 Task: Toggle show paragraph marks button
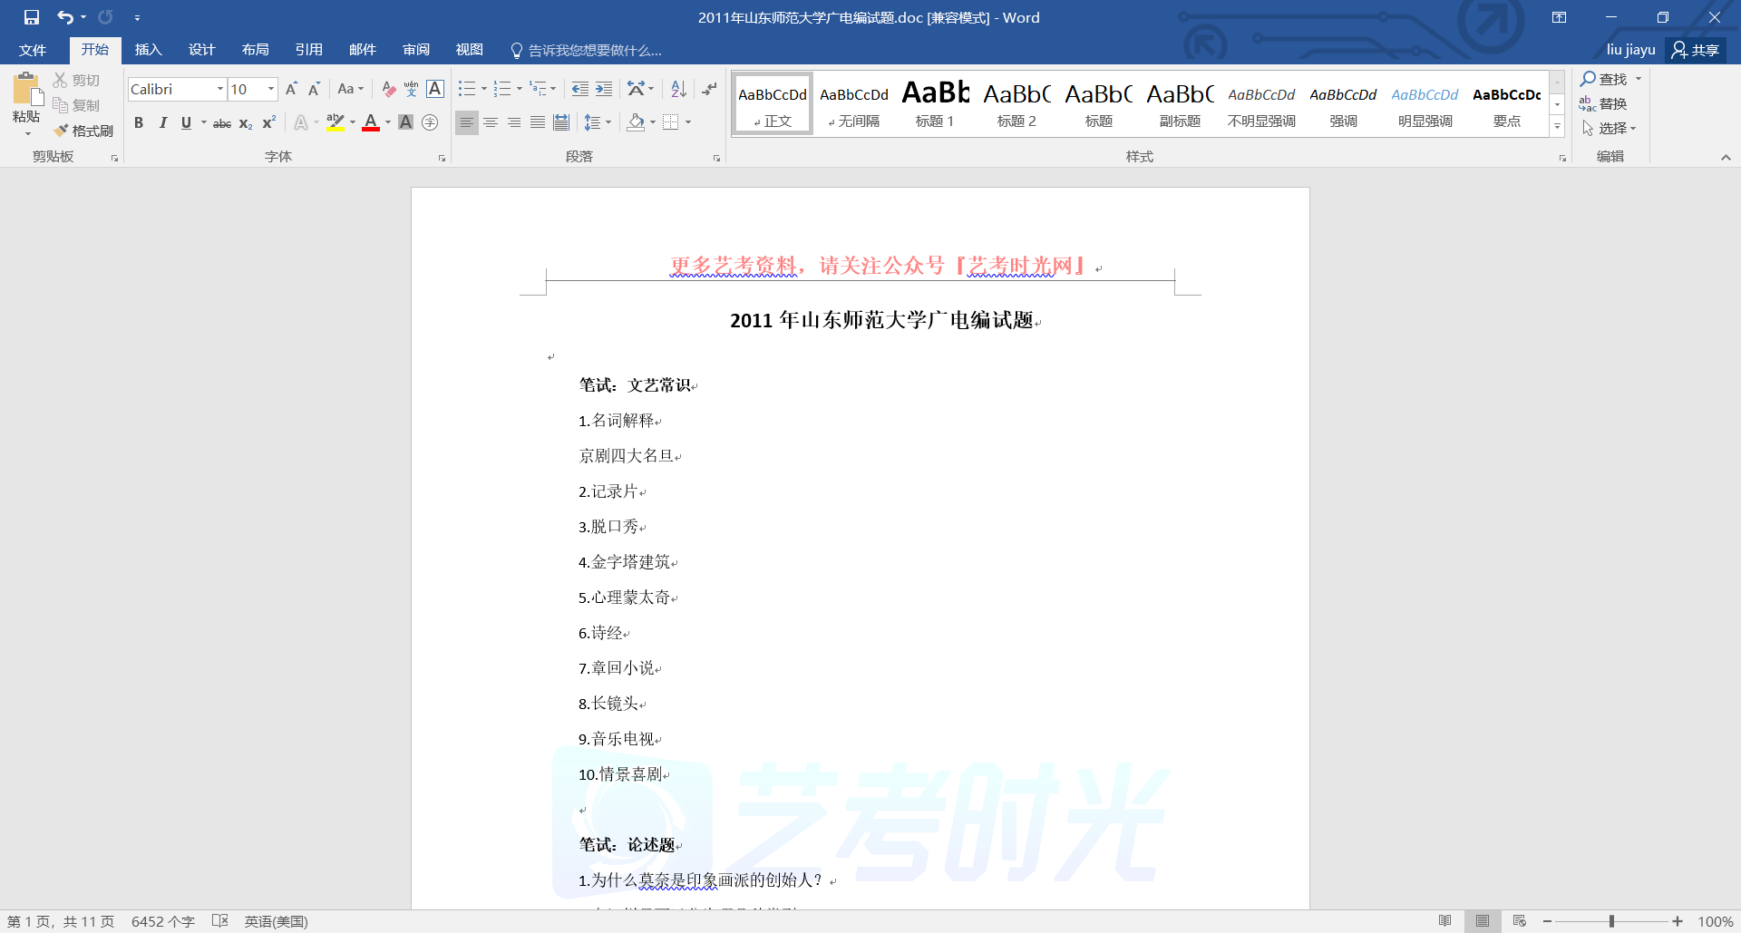(x=709, y=89)
